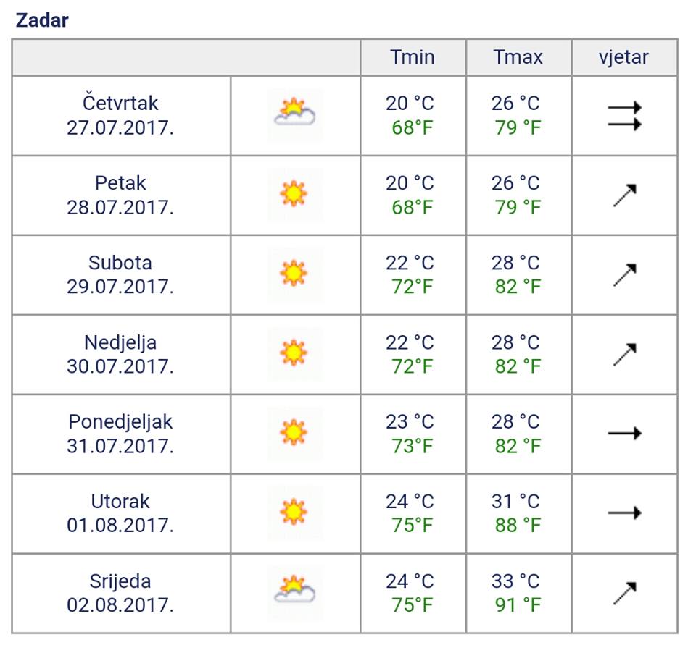The height and width of the screenshot is (653, 696).
Task: Click the sun icon for Subota 29.07.2017.
Action: [x=294, y=274]
